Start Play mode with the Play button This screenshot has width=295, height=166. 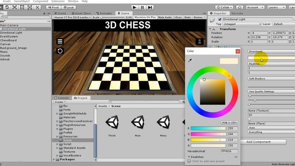tap(134, 7)
